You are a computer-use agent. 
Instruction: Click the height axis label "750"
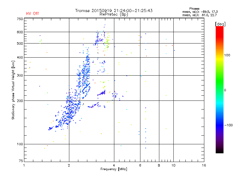click(x=20, y=19)
